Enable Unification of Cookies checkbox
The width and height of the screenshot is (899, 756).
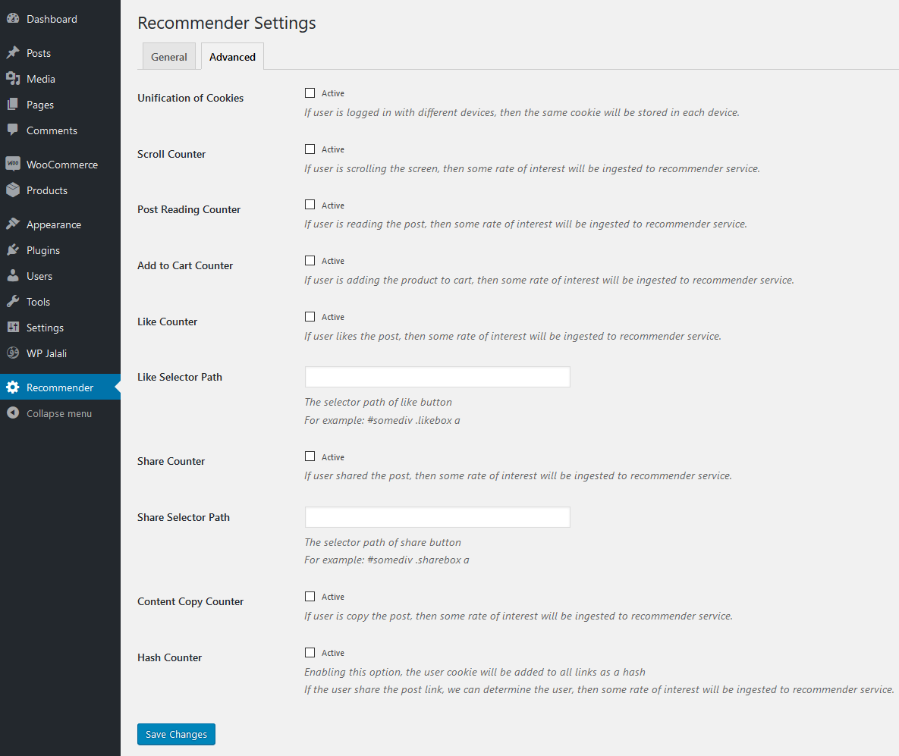(310, 93)
